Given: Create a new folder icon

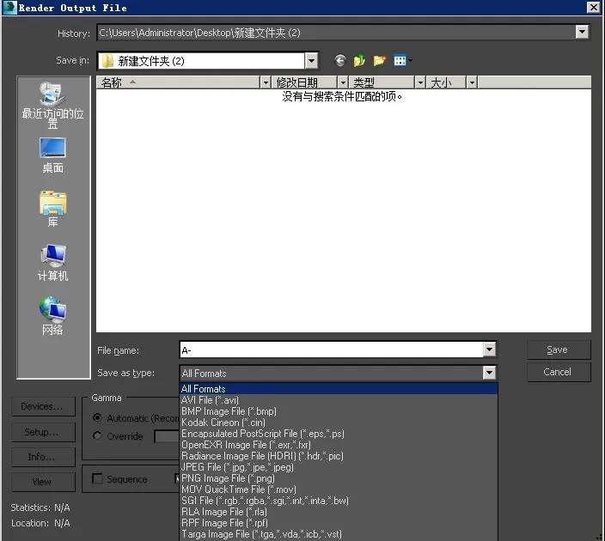Looking at the screenshot, I should (x=379, y=60).
